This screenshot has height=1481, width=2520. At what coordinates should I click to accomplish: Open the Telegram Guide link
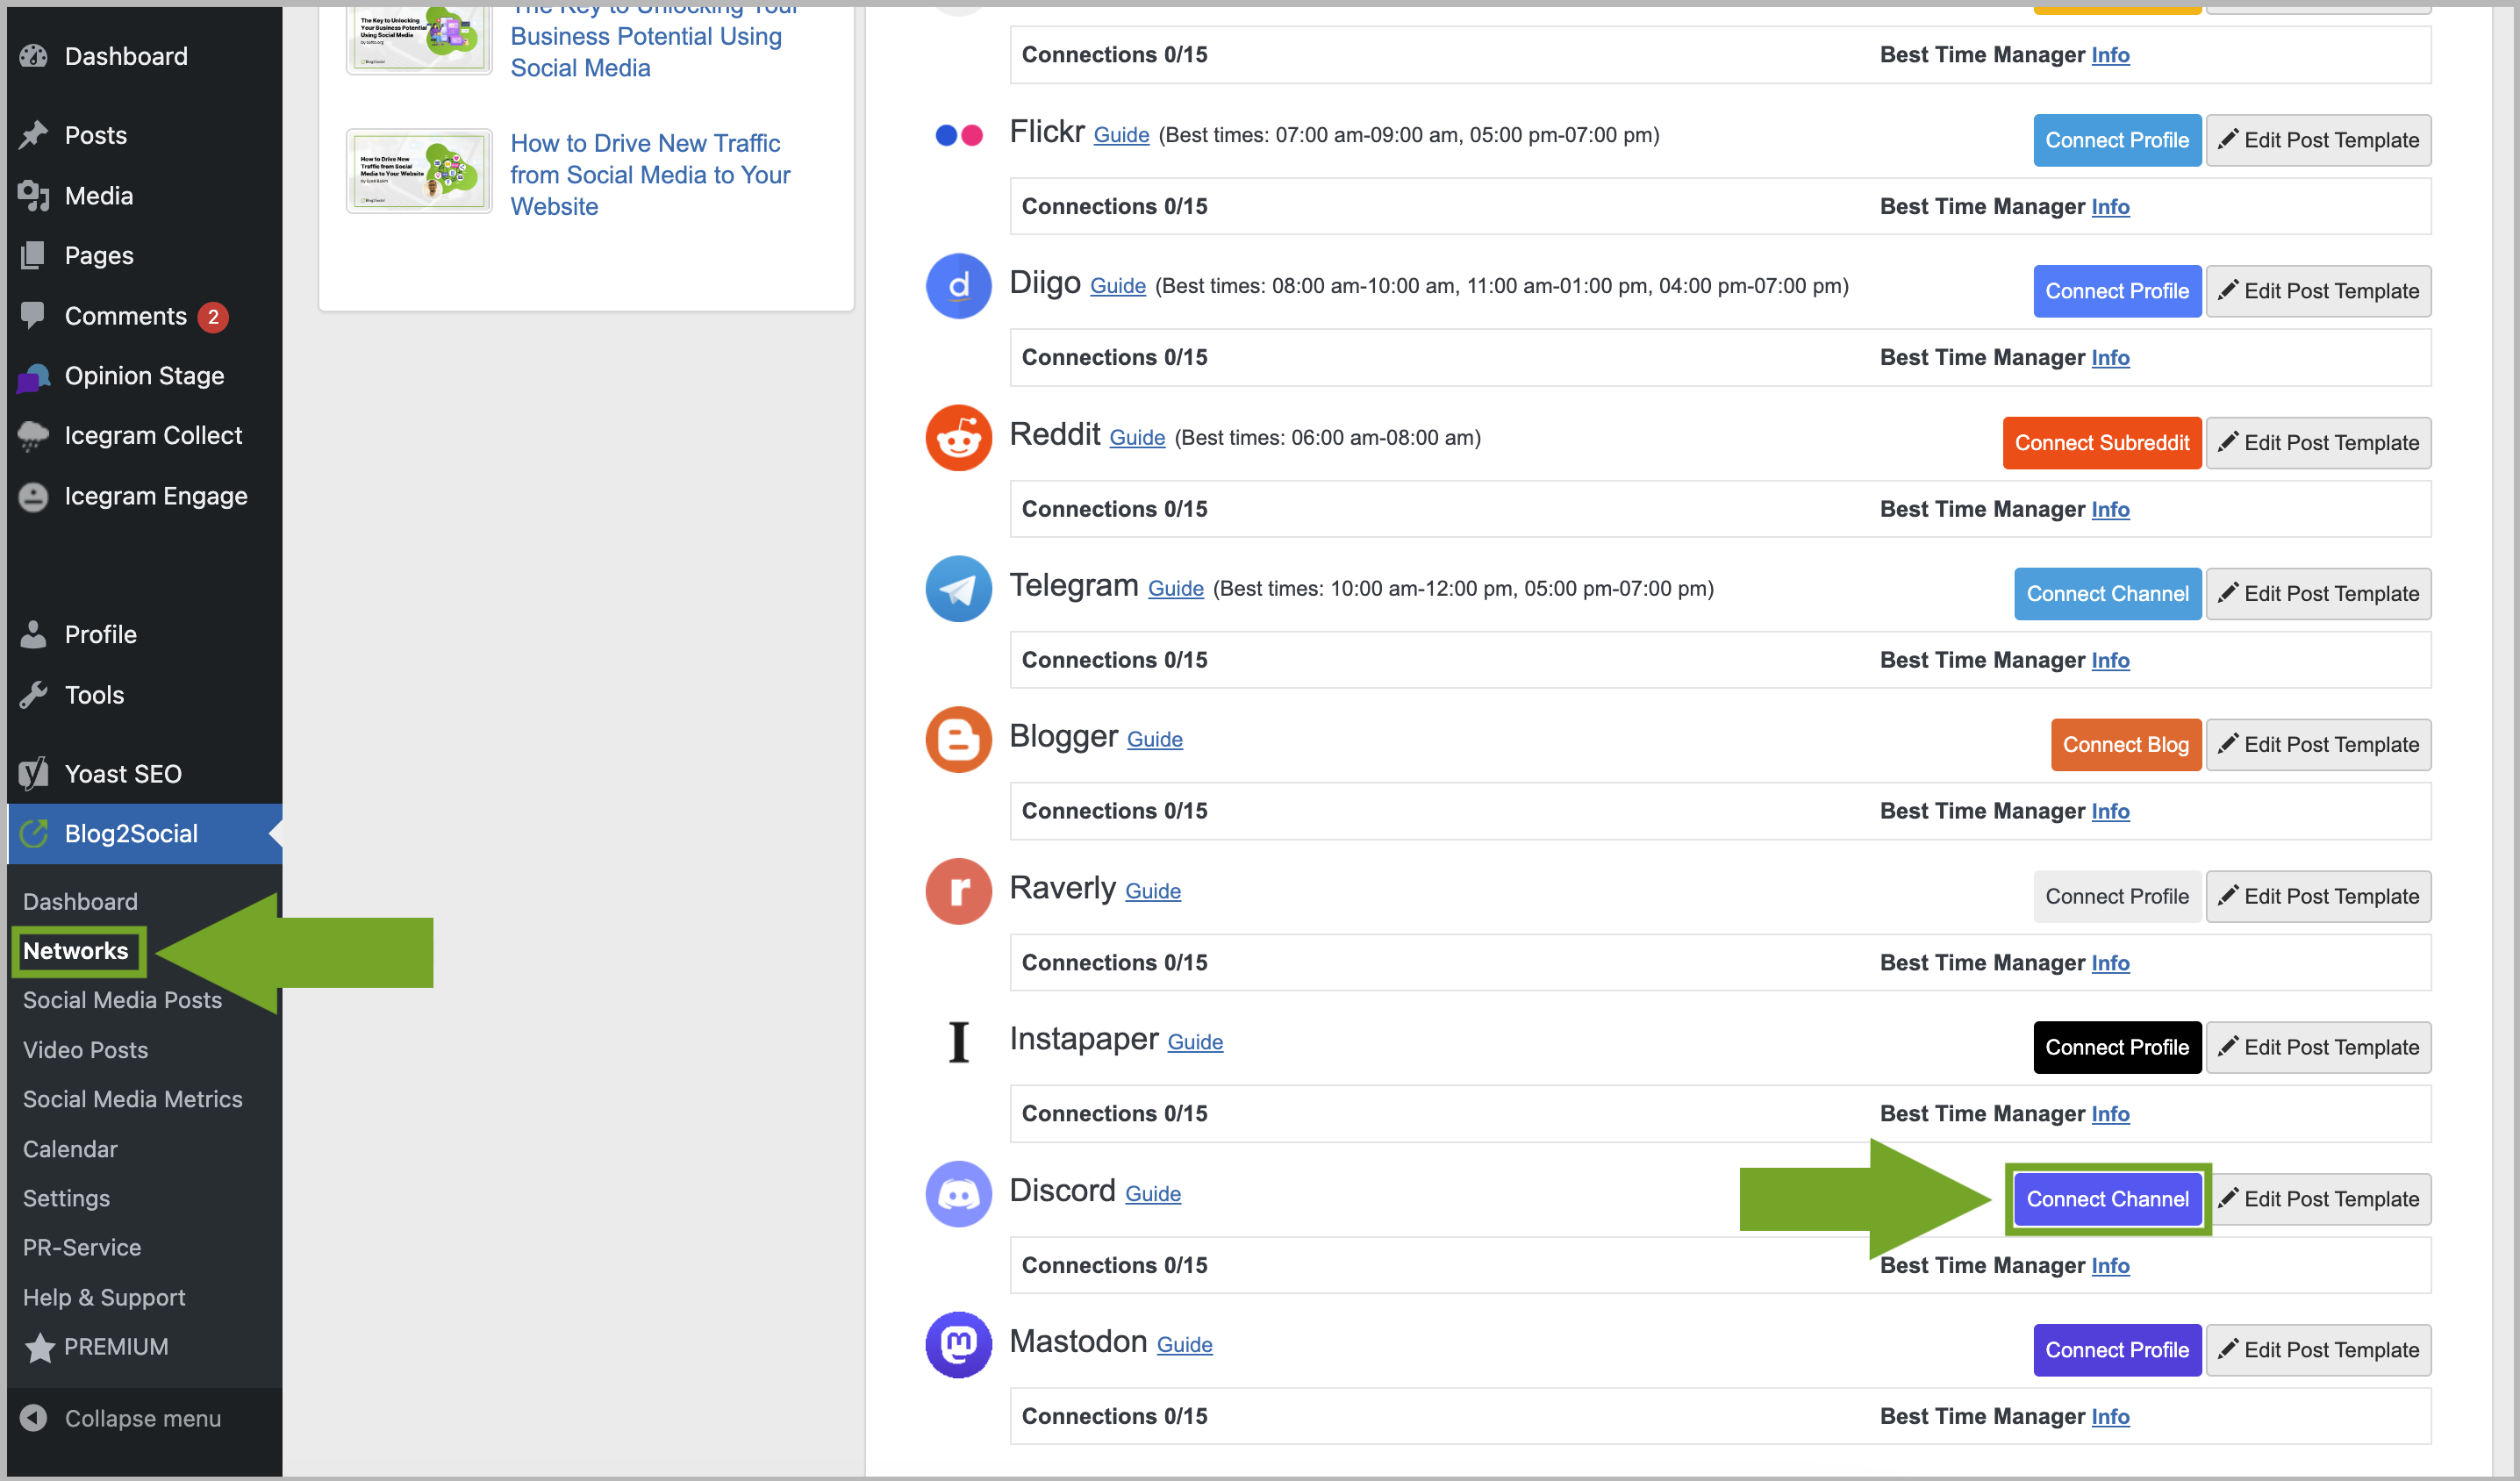pyautogui.click(x=1175, y=589)
